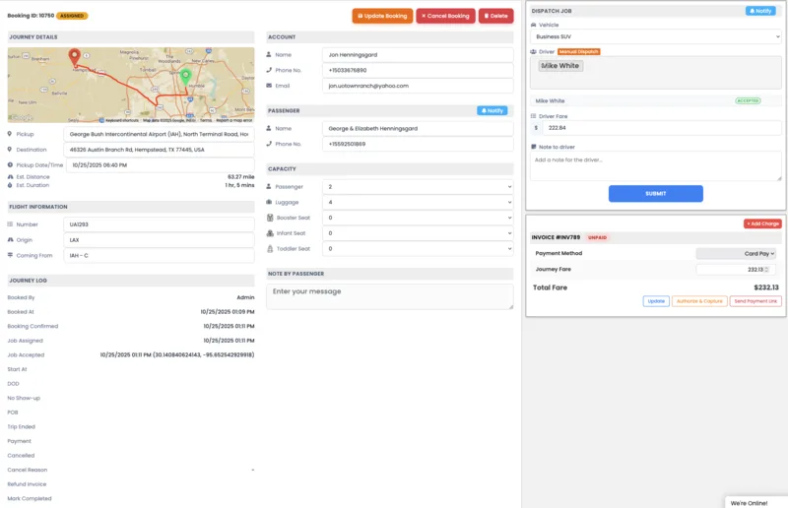Image resolution: width=788 pixels, height=508 pixels.
Task: Click the Account phone icon
Action: (269, 70)
